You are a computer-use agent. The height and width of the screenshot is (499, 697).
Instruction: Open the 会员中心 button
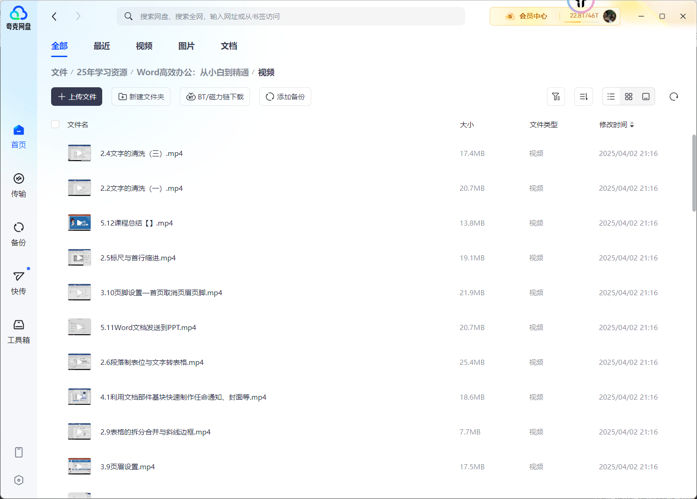(x=526, y=16)
